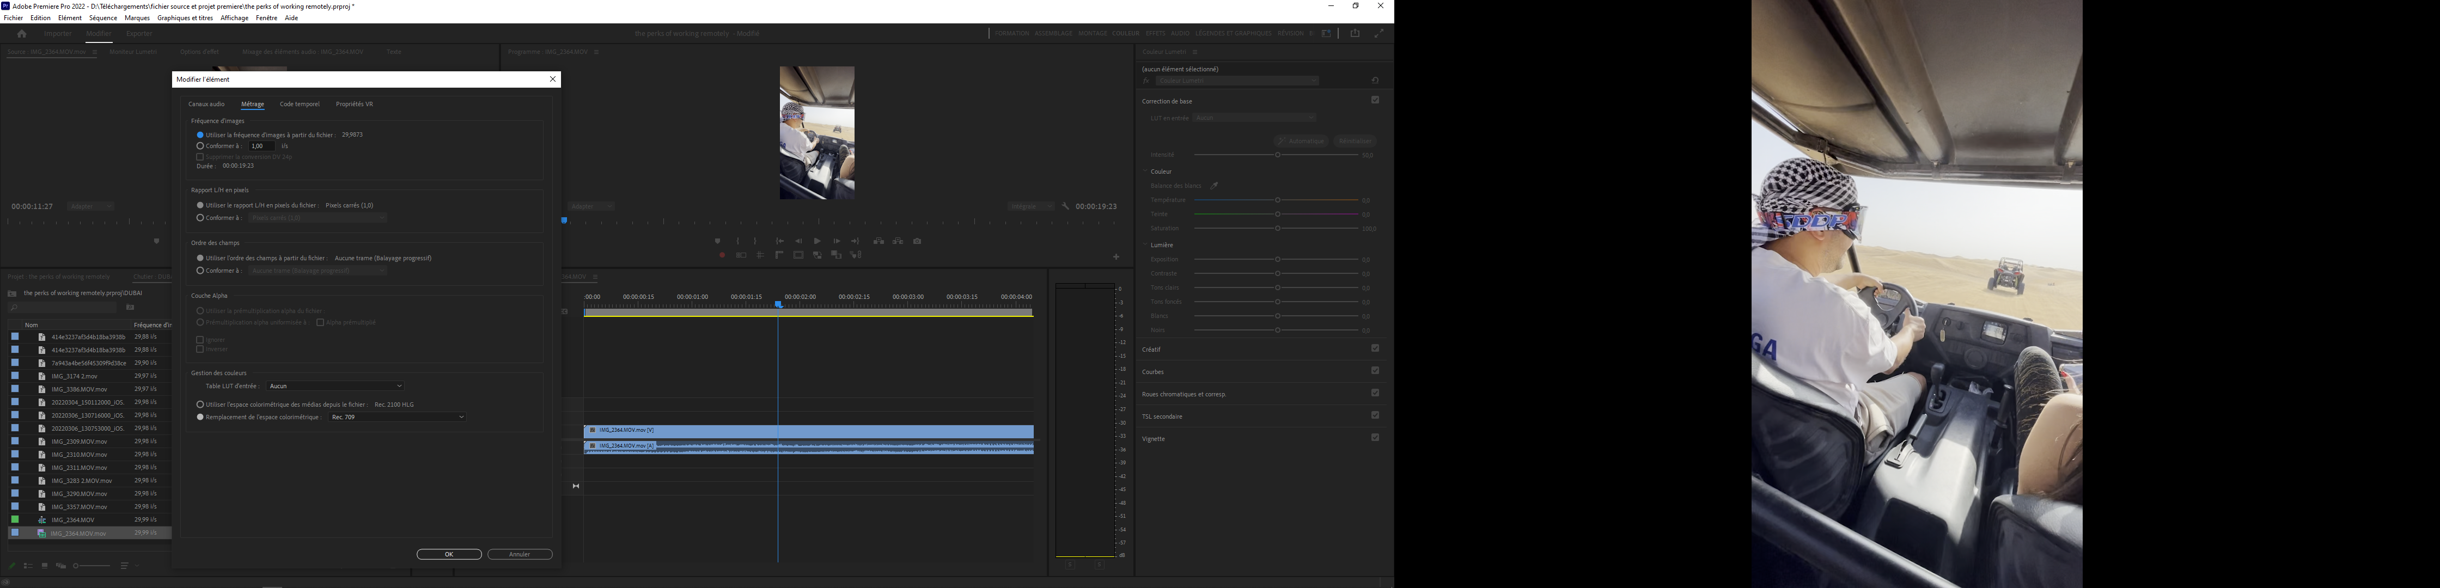Click the red record button in Program monitor
This screenshot has height=588, width=2440.
723,256
